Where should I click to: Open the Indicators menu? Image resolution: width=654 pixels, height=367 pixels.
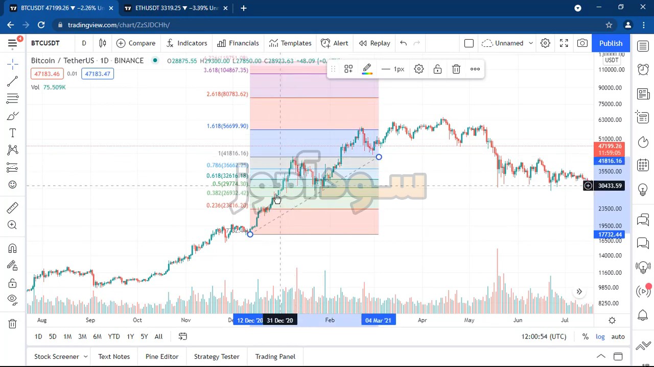[x=186, y=43]
